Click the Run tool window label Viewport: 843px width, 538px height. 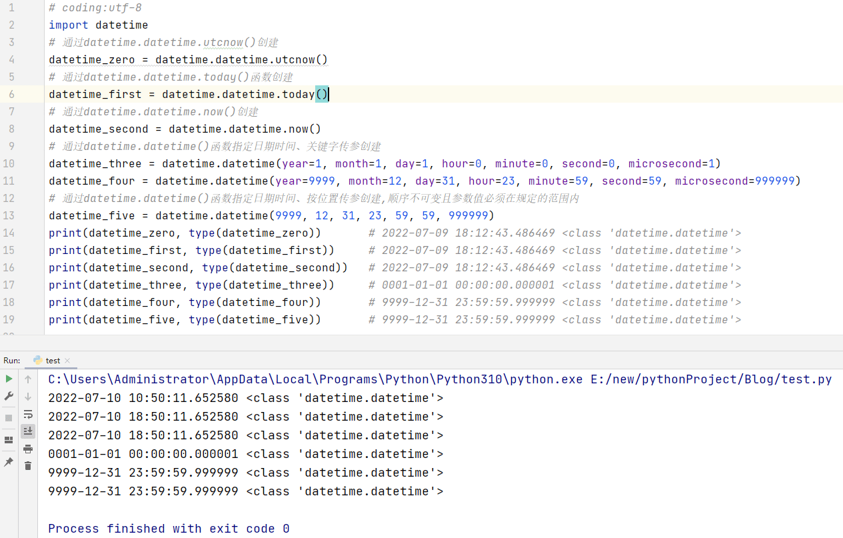tap(11, 360)
